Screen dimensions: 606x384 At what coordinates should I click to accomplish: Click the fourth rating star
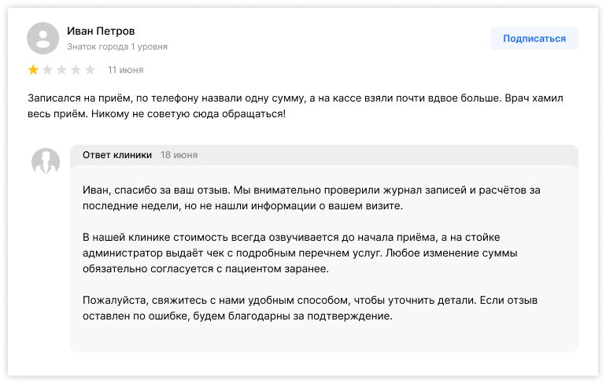coord(76,70)
